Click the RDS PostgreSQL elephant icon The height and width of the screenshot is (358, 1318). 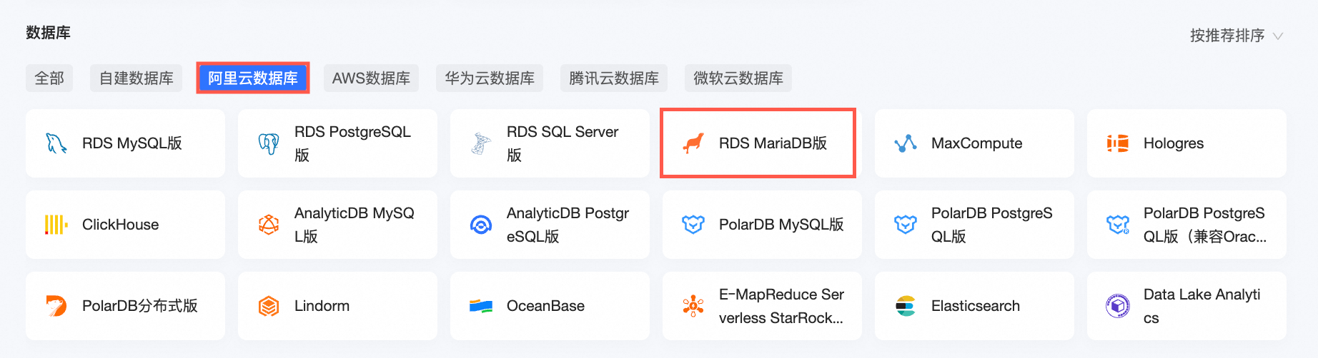[x=269, y=143]
